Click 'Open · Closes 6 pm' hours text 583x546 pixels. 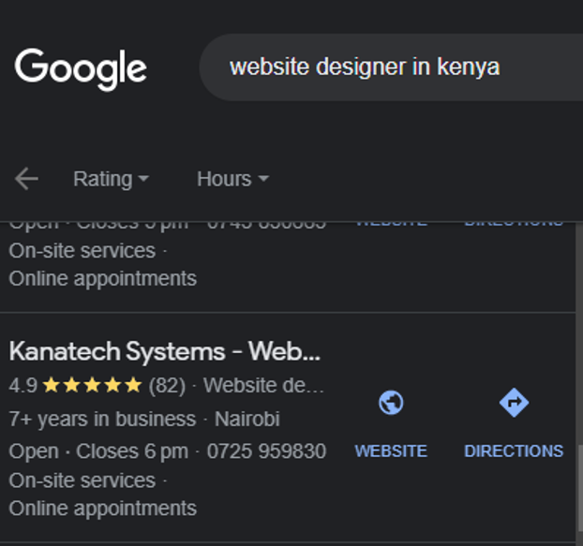point(98,451)
